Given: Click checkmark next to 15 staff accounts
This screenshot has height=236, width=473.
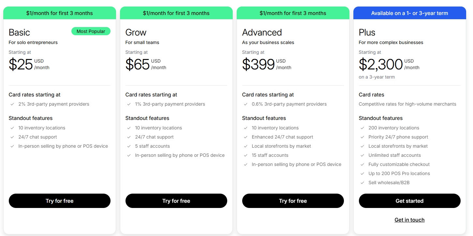Looking at the screenshot, I should click(x=245, y=155).
